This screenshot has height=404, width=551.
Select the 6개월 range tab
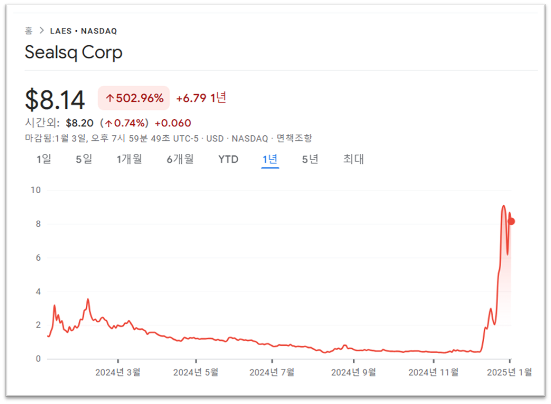coord(180,159)
